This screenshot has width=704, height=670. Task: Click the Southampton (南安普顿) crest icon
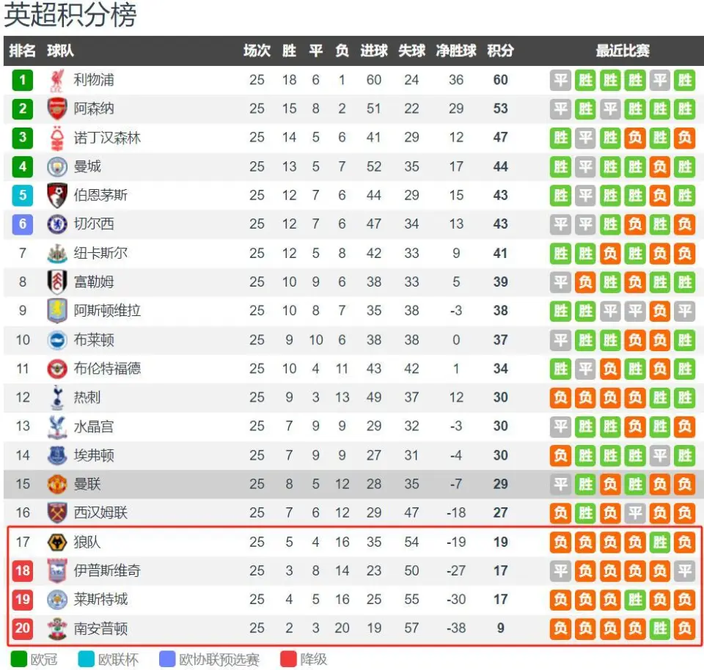pos(57,629)
